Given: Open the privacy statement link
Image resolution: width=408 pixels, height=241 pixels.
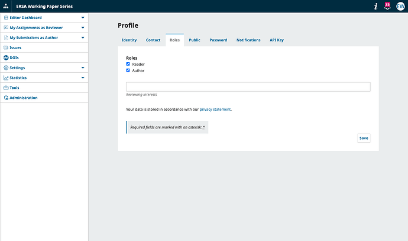Looking at the screenshot, I should point(215,110).
